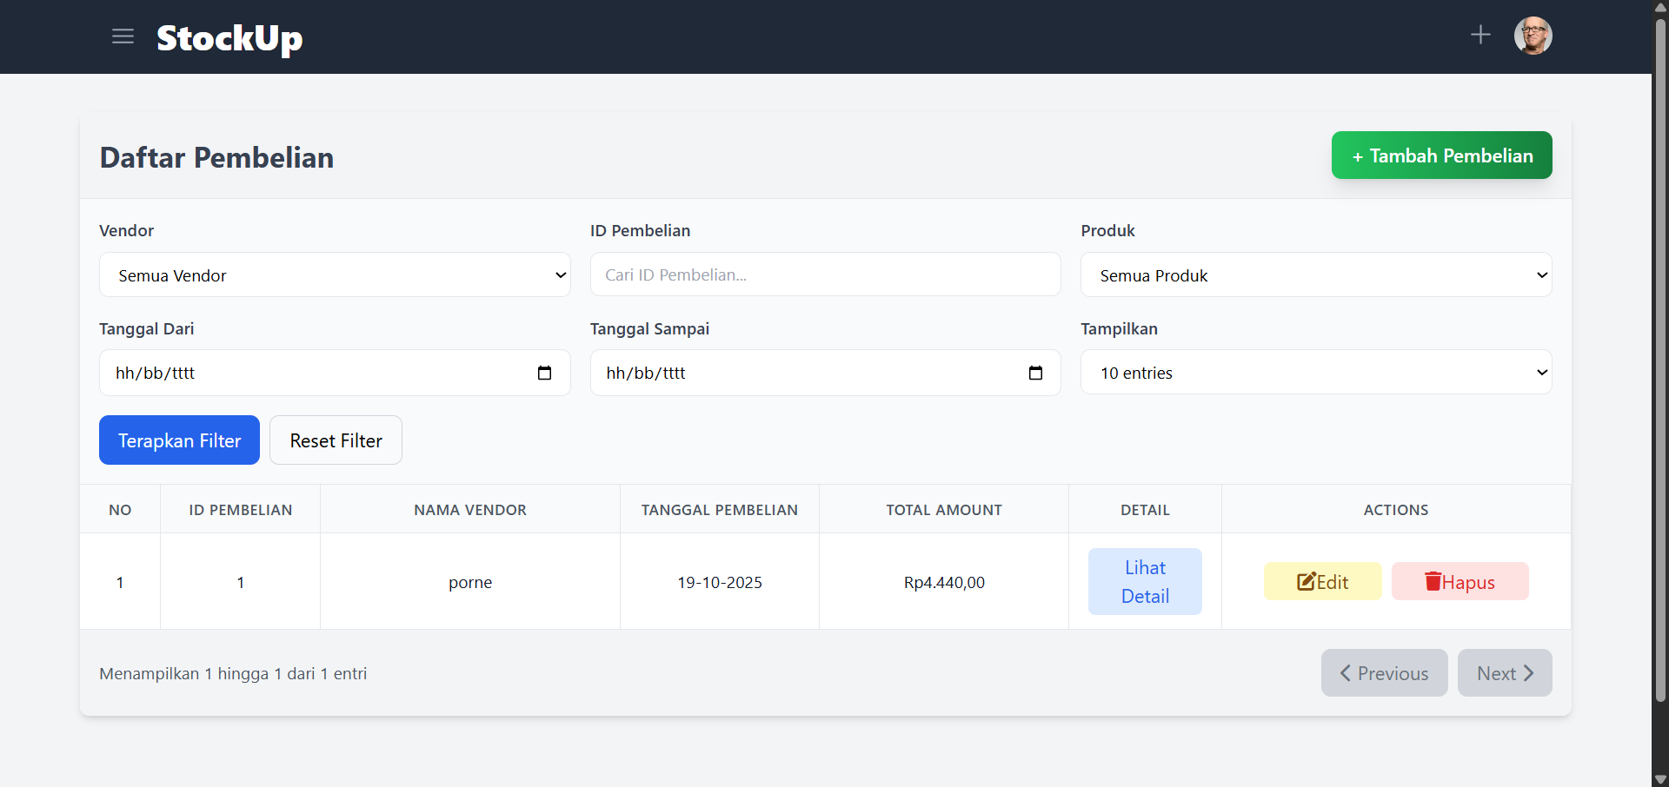Image resolution: width=1669 pixels, height=787 pixels.
Task: Open the hamburger sidebar menu
Action: 123,36
